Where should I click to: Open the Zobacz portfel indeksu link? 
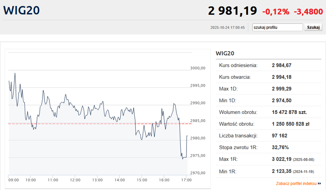pyautogui.click(x=296, y=184)
